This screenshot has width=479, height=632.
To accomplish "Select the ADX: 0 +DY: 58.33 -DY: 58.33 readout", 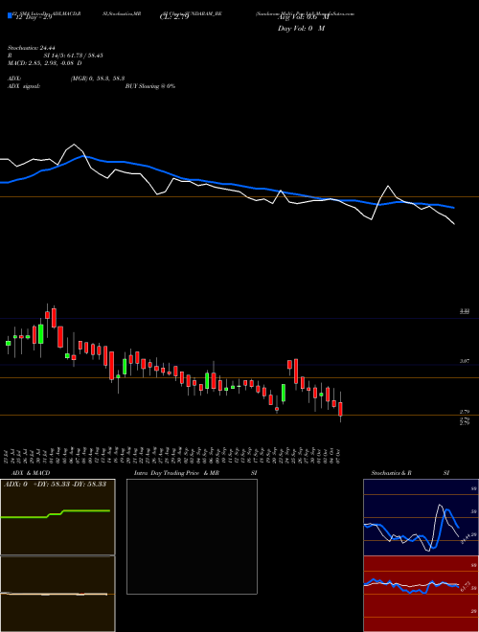I will (x=55, y=484).
